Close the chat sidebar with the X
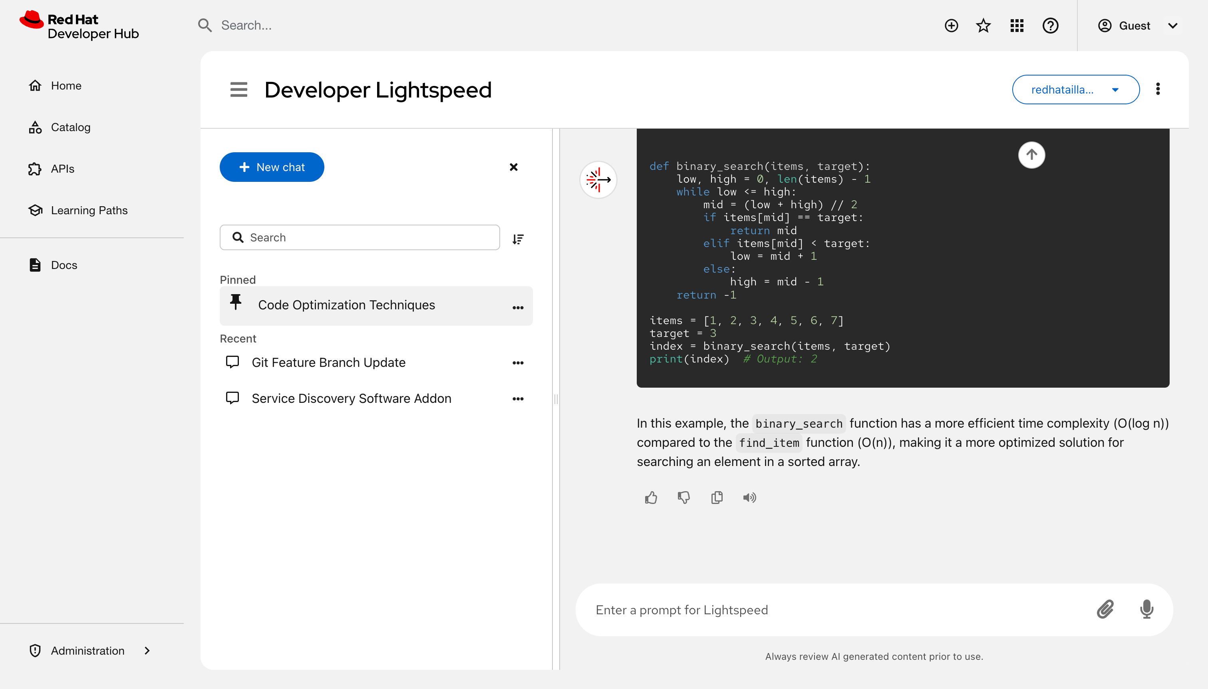 (x=514, y=167)
